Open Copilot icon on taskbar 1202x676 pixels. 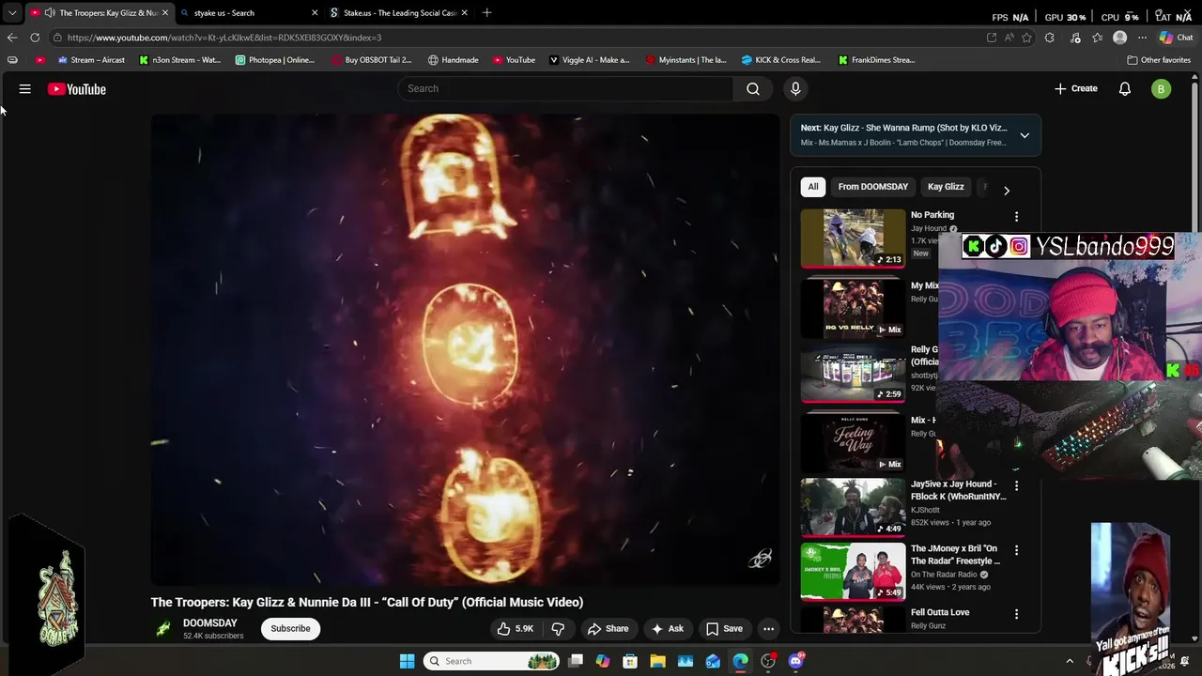point(603,661)
